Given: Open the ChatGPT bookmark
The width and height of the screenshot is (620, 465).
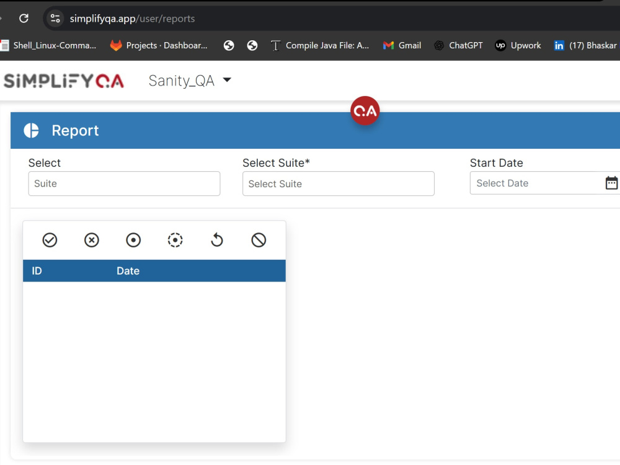Looking at the screenshot, I should pos(458,45).
